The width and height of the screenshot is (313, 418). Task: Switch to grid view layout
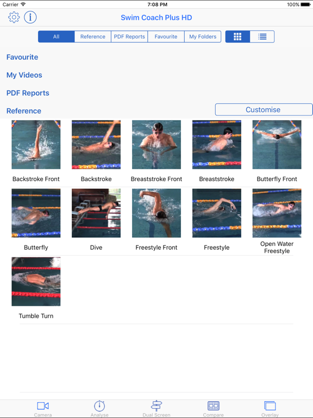coord(237,36)
